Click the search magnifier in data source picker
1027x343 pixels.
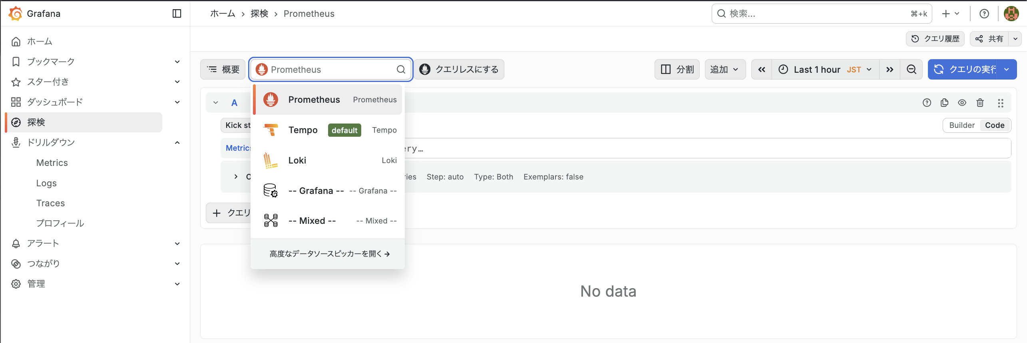click(x=401, y=70)
